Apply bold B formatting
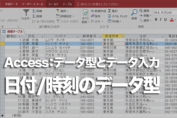This screenshot has height=118, width=177. pyautogui.click(x=156, y=19)
